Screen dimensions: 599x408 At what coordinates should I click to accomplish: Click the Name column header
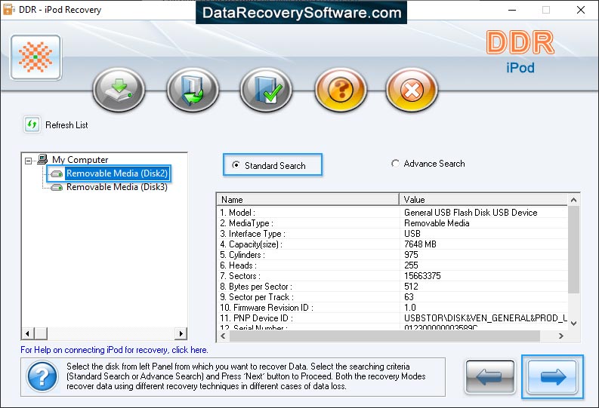click(x=308, y=199)
